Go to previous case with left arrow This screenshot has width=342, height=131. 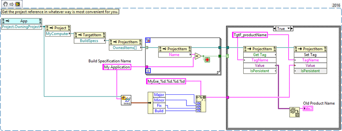click(x=274, y=28)
